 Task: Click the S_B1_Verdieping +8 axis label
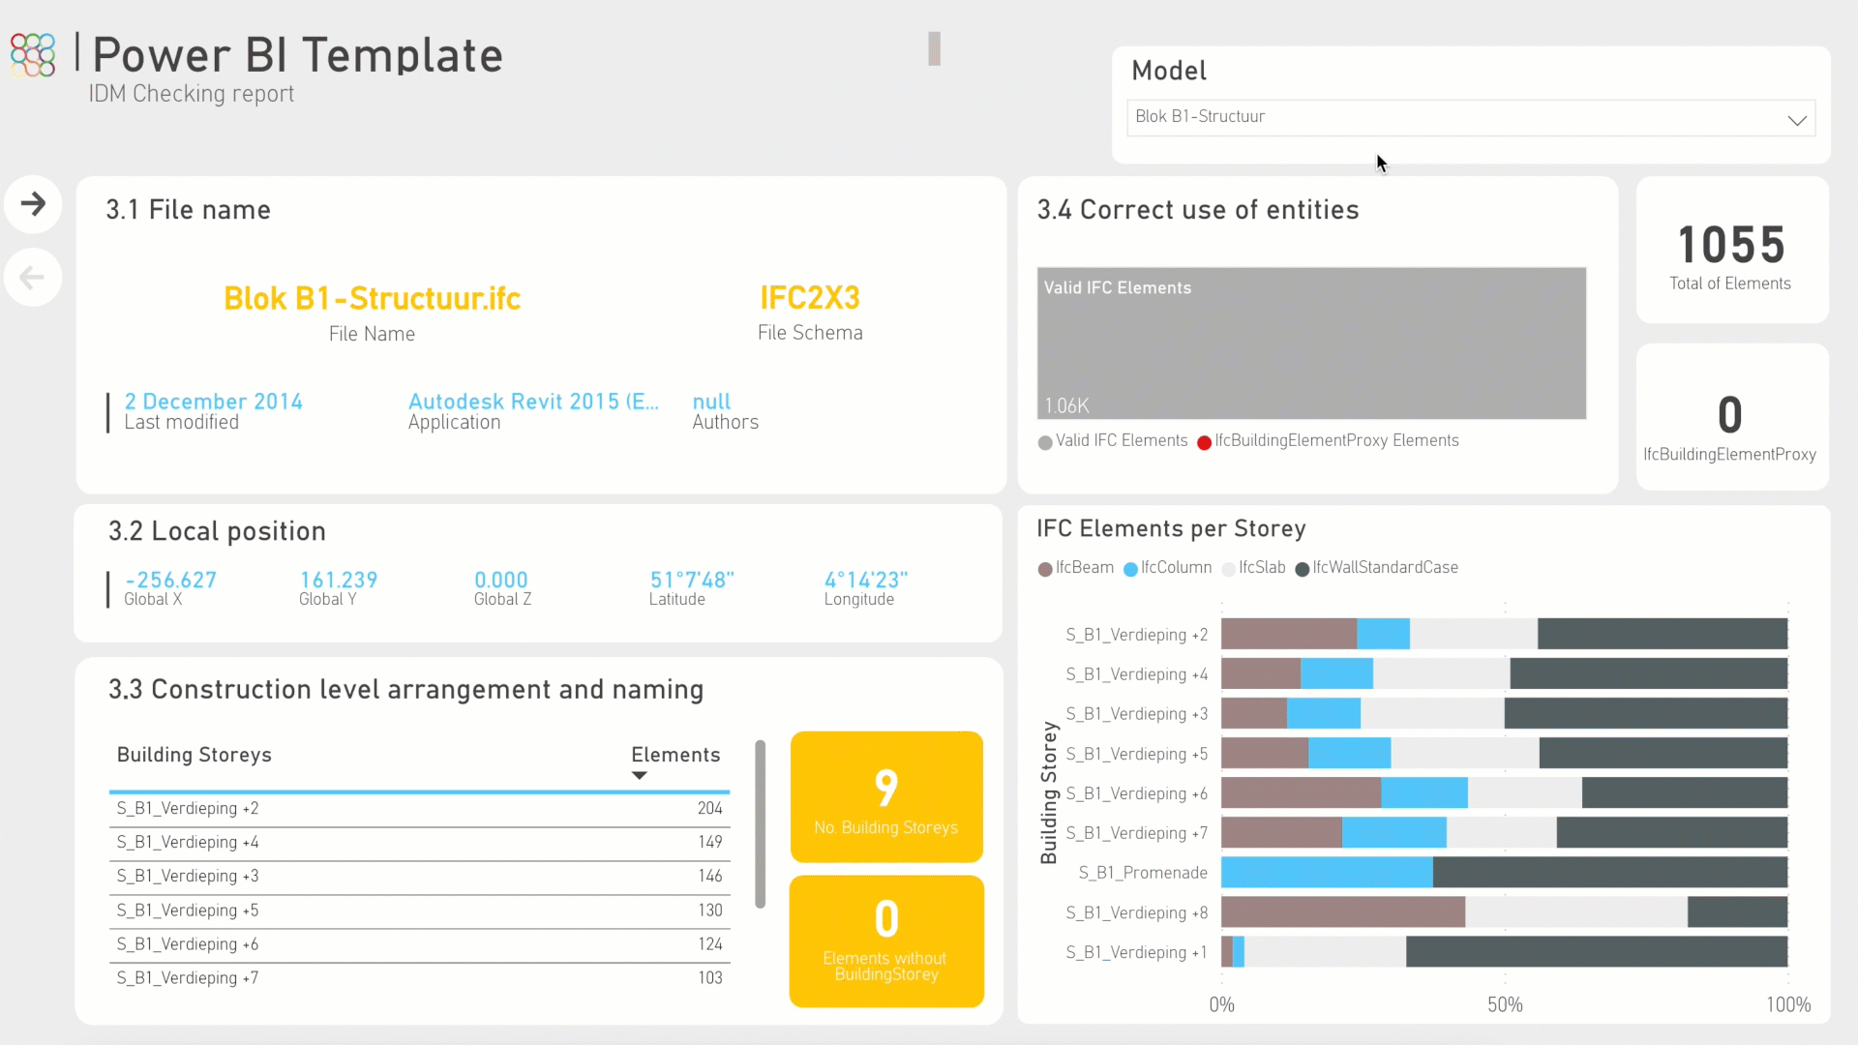tap(1137, 912)
